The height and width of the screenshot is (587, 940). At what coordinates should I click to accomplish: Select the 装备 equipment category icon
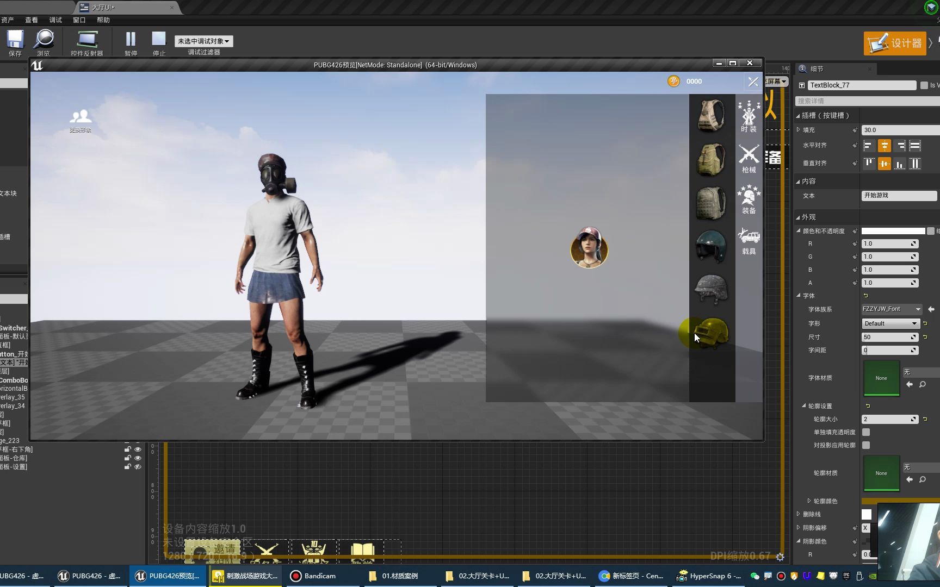[749, 199]
